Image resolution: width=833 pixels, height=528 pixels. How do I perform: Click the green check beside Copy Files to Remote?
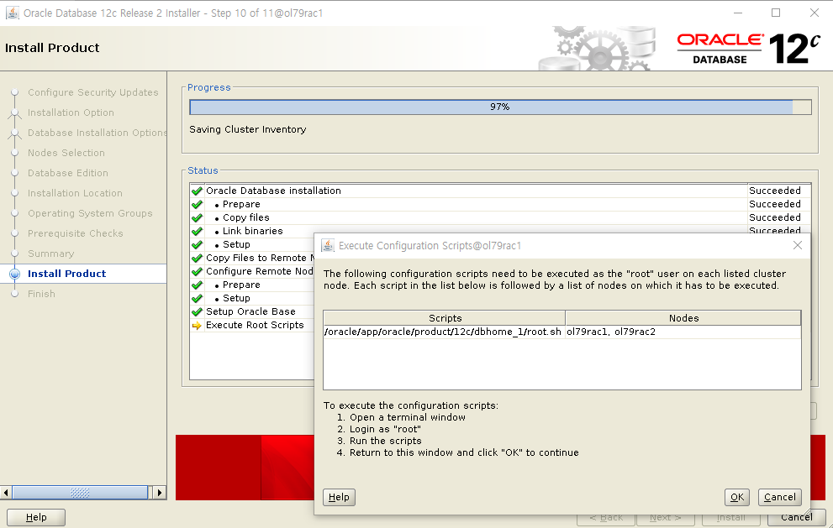(197, 258)
